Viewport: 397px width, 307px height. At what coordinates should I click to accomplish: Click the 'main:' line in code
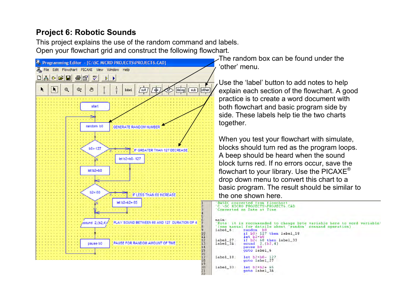221,220
